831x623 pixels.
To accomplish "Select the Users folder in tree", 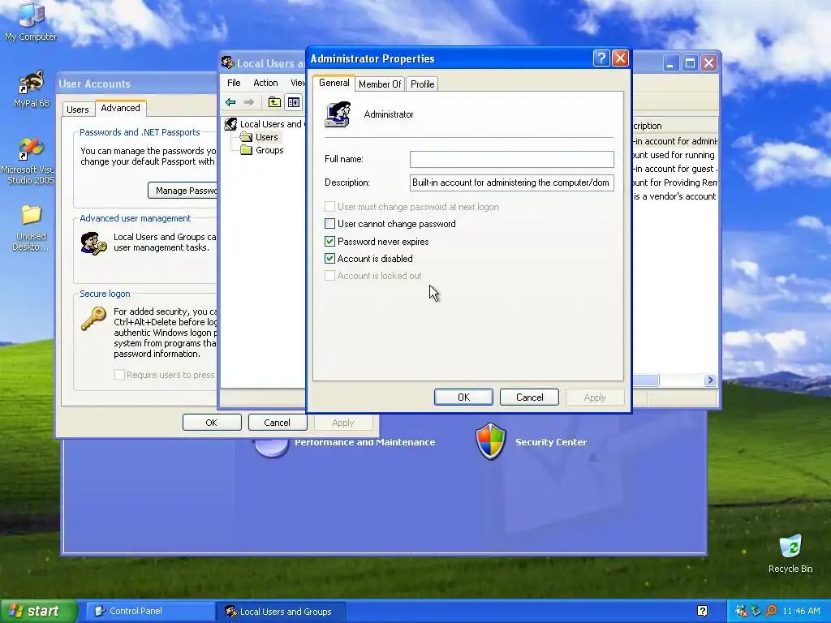I will [260, 137].
